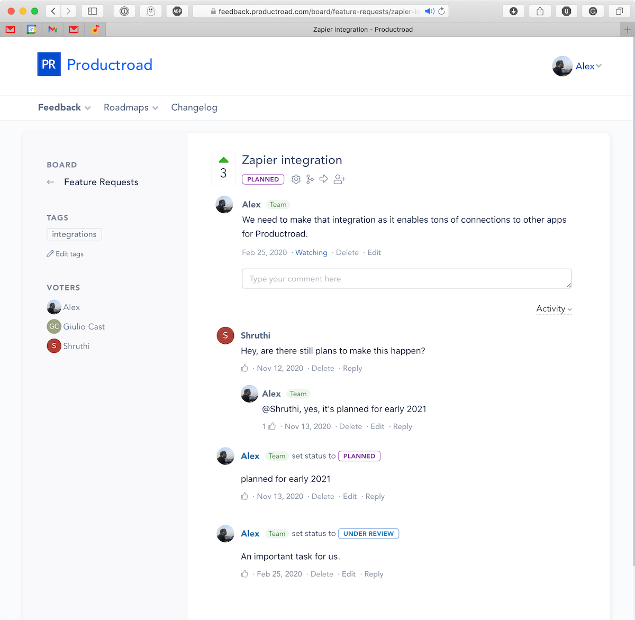Reply to Shruthi's comment
This screenshot has height=620, width=635.
click(x=352, y=368)
